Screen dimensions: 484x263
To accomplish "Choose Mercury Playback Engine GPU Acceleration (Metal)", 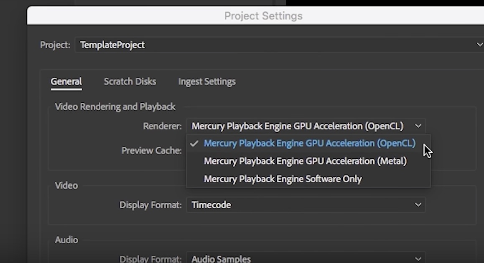I will click(x=305, y=161).
